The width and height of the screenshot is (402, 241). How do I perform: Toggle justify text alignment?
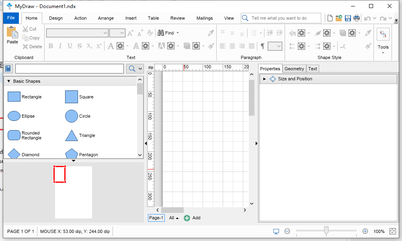(252, 46)
